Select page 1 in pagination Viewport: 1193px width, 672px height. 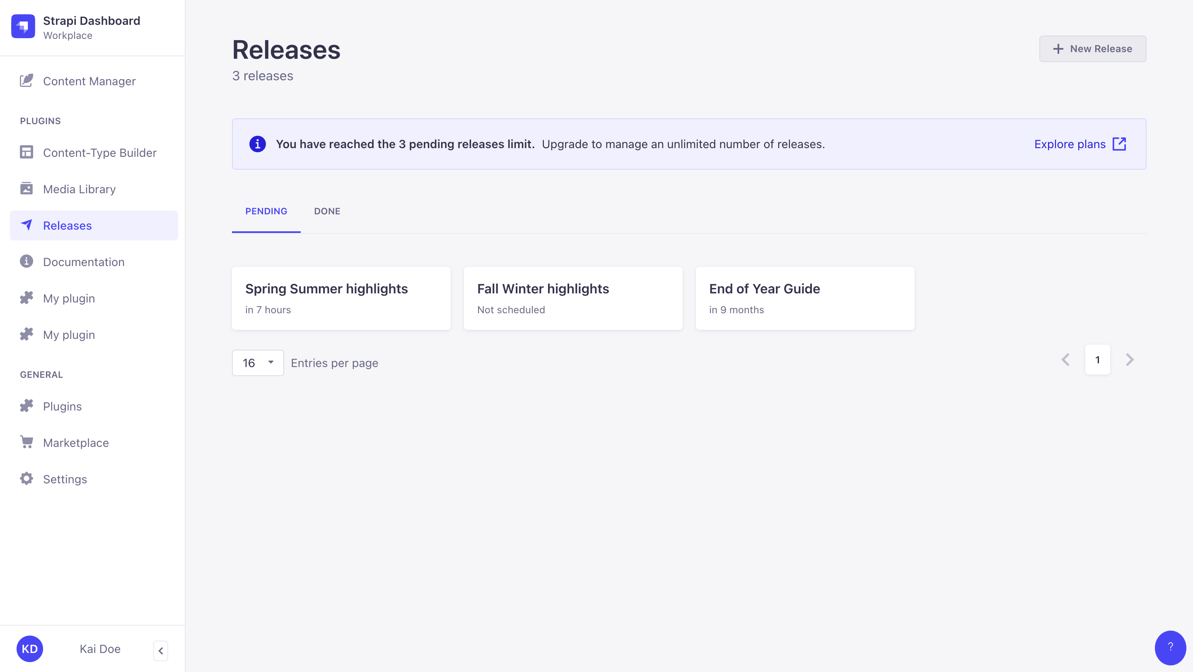1098,359
